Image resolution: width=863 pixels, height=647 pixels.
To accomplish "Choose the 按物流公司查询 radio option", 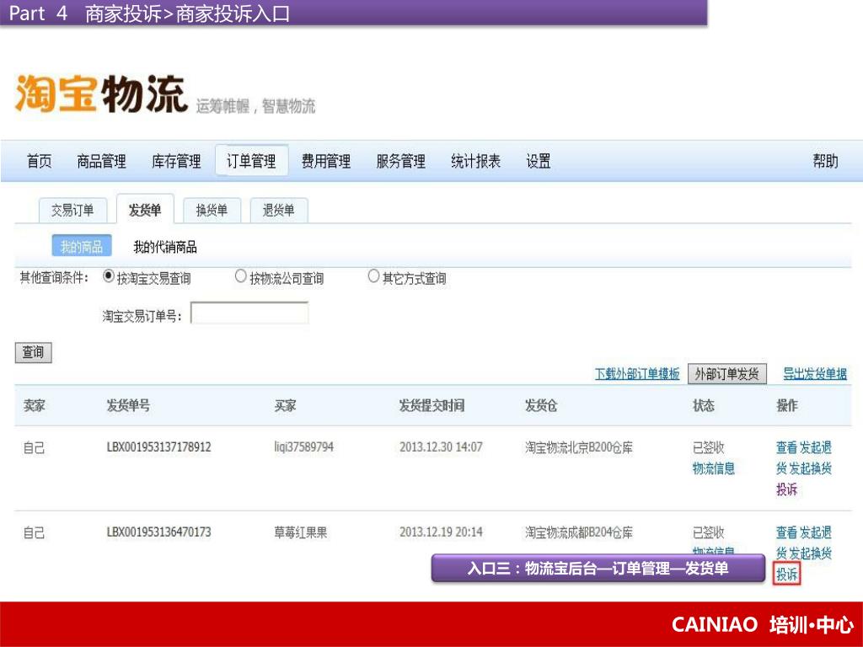I will click(x=240, y=276).
